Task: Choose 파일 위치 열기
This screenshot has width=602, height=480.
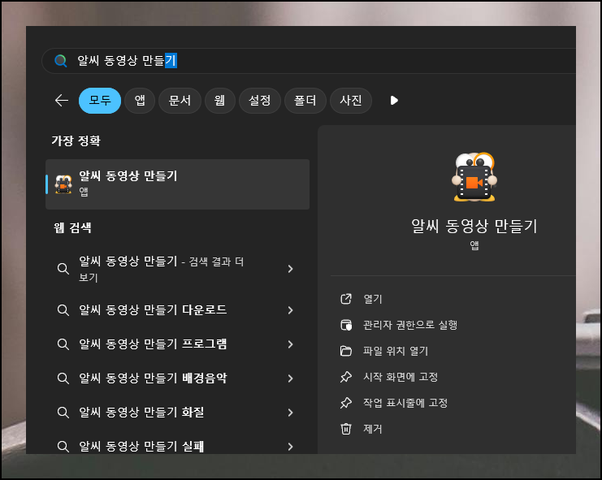Action: click(396, 351)
